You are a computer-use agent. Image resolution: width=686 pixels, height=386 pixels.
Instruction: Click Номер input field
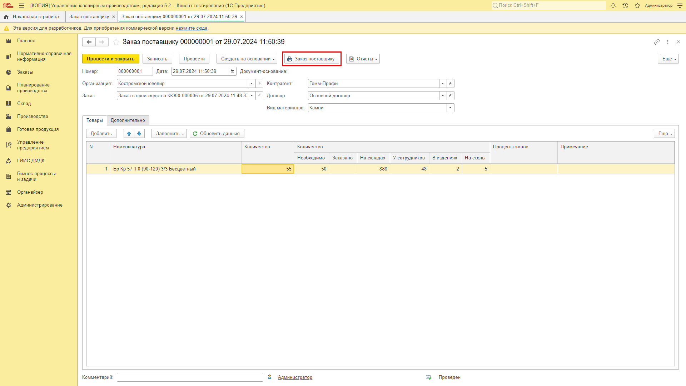click(x=135, y=71)
